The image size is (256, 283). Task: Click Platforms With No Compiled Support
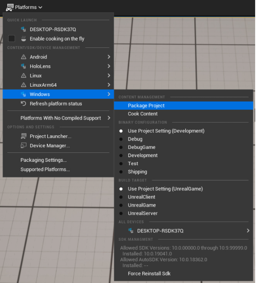58,118
